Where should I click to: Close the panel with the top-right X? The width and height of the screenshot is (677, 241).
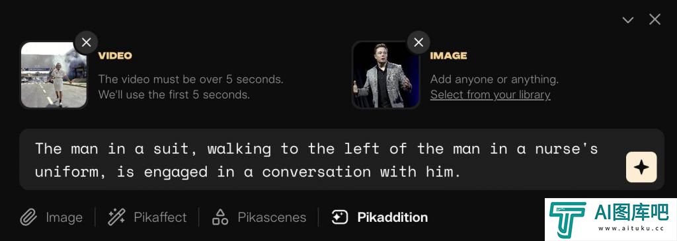(655, 19)
